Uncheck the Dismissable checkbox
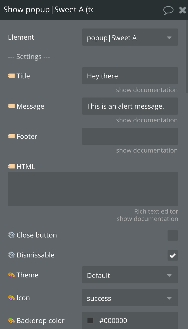This screenshot has width=188, height=329. tap(173, 255)
